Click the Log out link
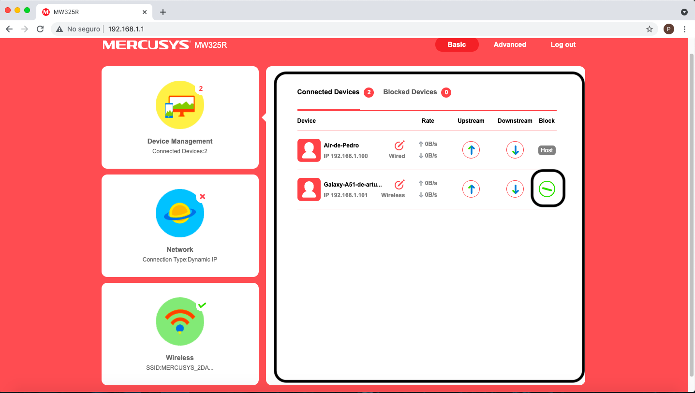This screenshot has width=695, height=393. coord(563,44)
